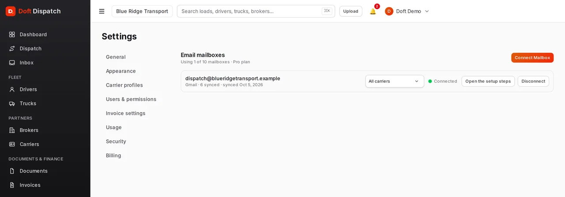Click the PARTNERS section label
The height and width of the screenshot is (197, 565).
tap(20, 118)
